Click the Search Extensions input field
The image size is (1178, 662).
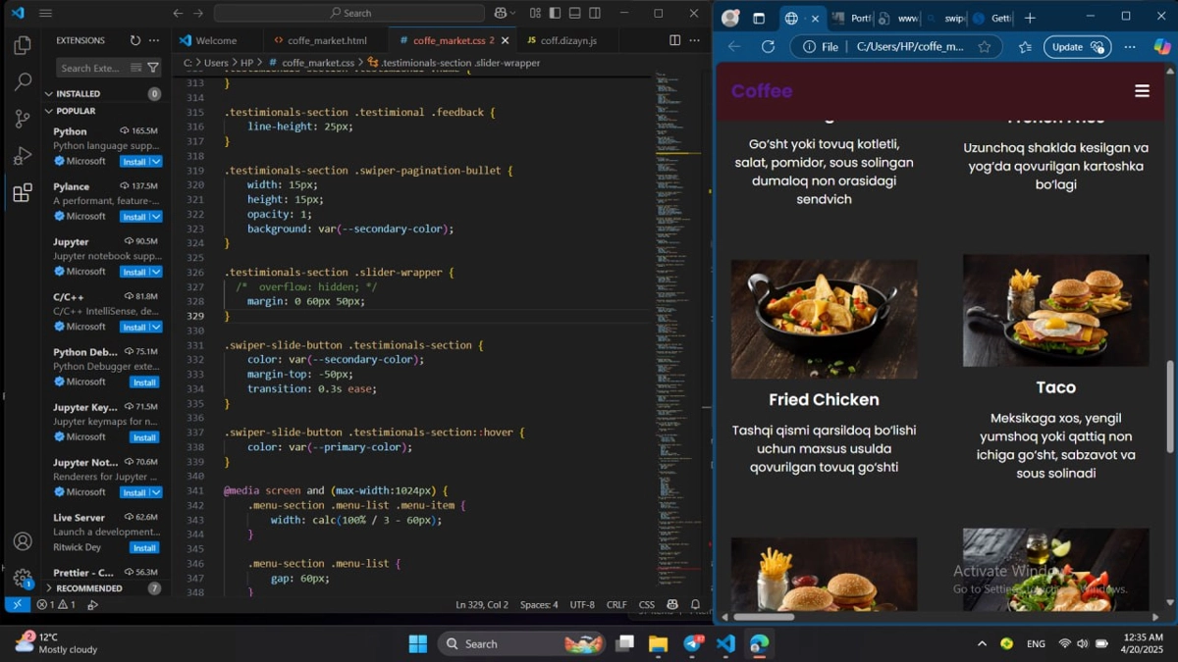pos(92,68)
